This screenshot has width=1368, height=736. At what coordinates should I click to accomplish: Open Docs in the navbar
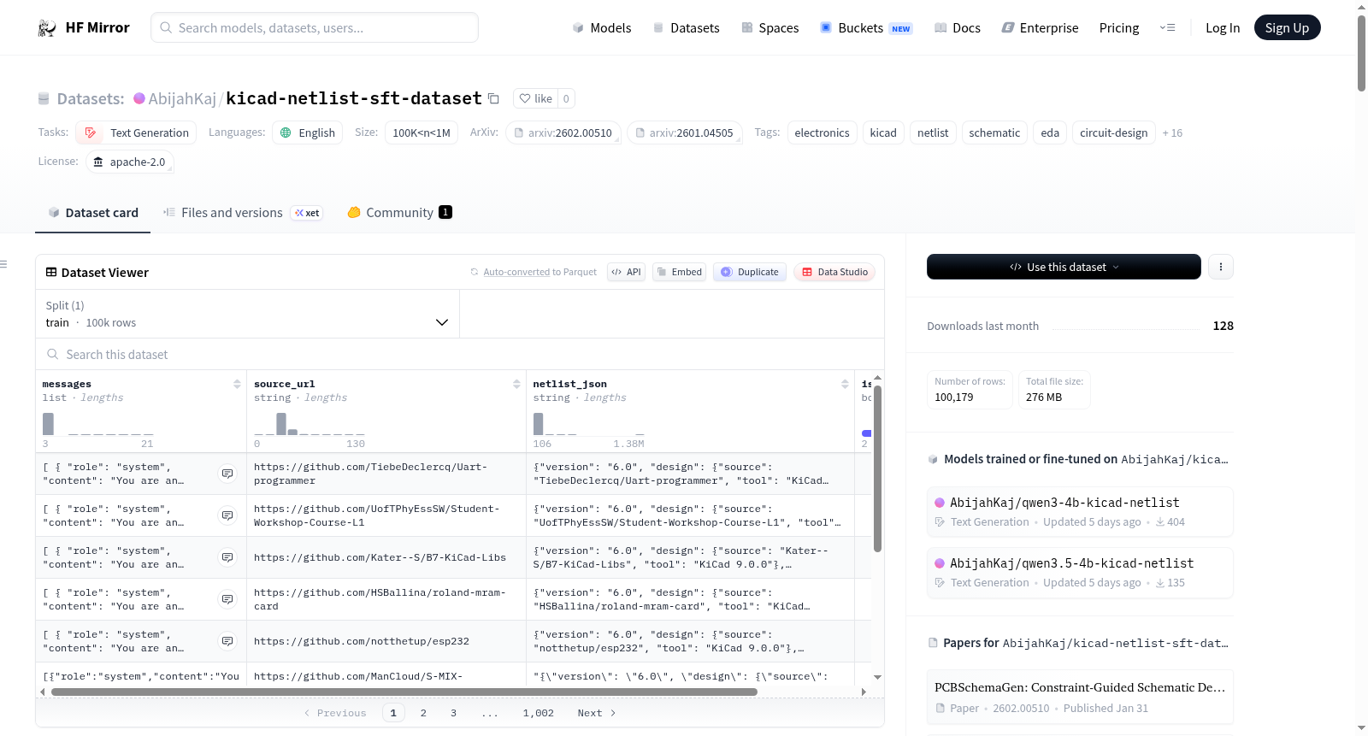pyautogui.click(x=958, y=28)
